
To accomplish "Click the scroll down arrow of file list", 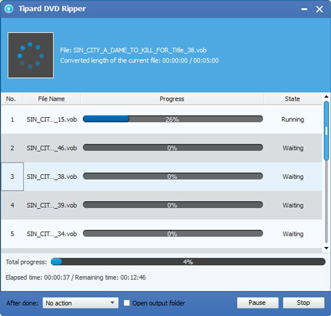I will point(326,248).
